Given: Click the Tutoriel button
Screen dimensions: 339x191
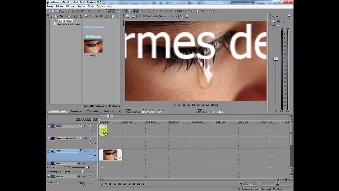Looking at the screenshot, I should point(201,11).
